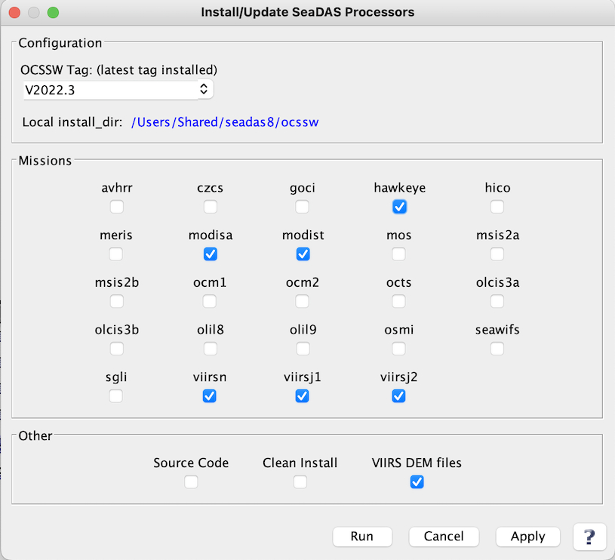The image size is (615, 560).
Task: Open the /Users/Shared/seadas8/ocssw install path
Action: pos(225,122)
